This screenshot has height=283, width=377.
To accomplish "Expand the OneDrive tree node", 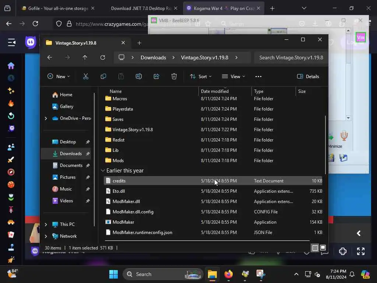I will 46,118.
